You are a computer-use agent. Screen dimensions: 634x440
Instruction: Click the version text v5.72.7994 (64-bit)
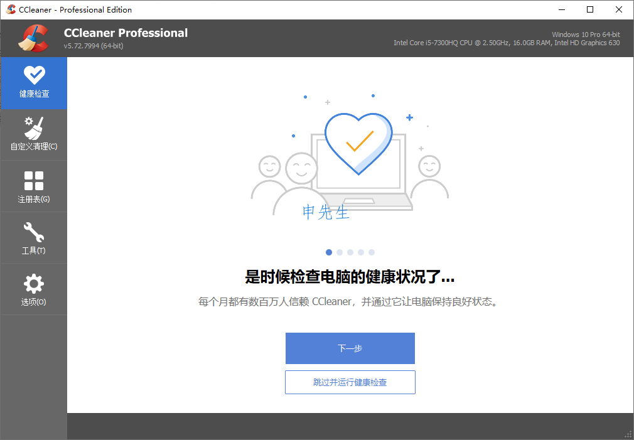pos(94,46)
